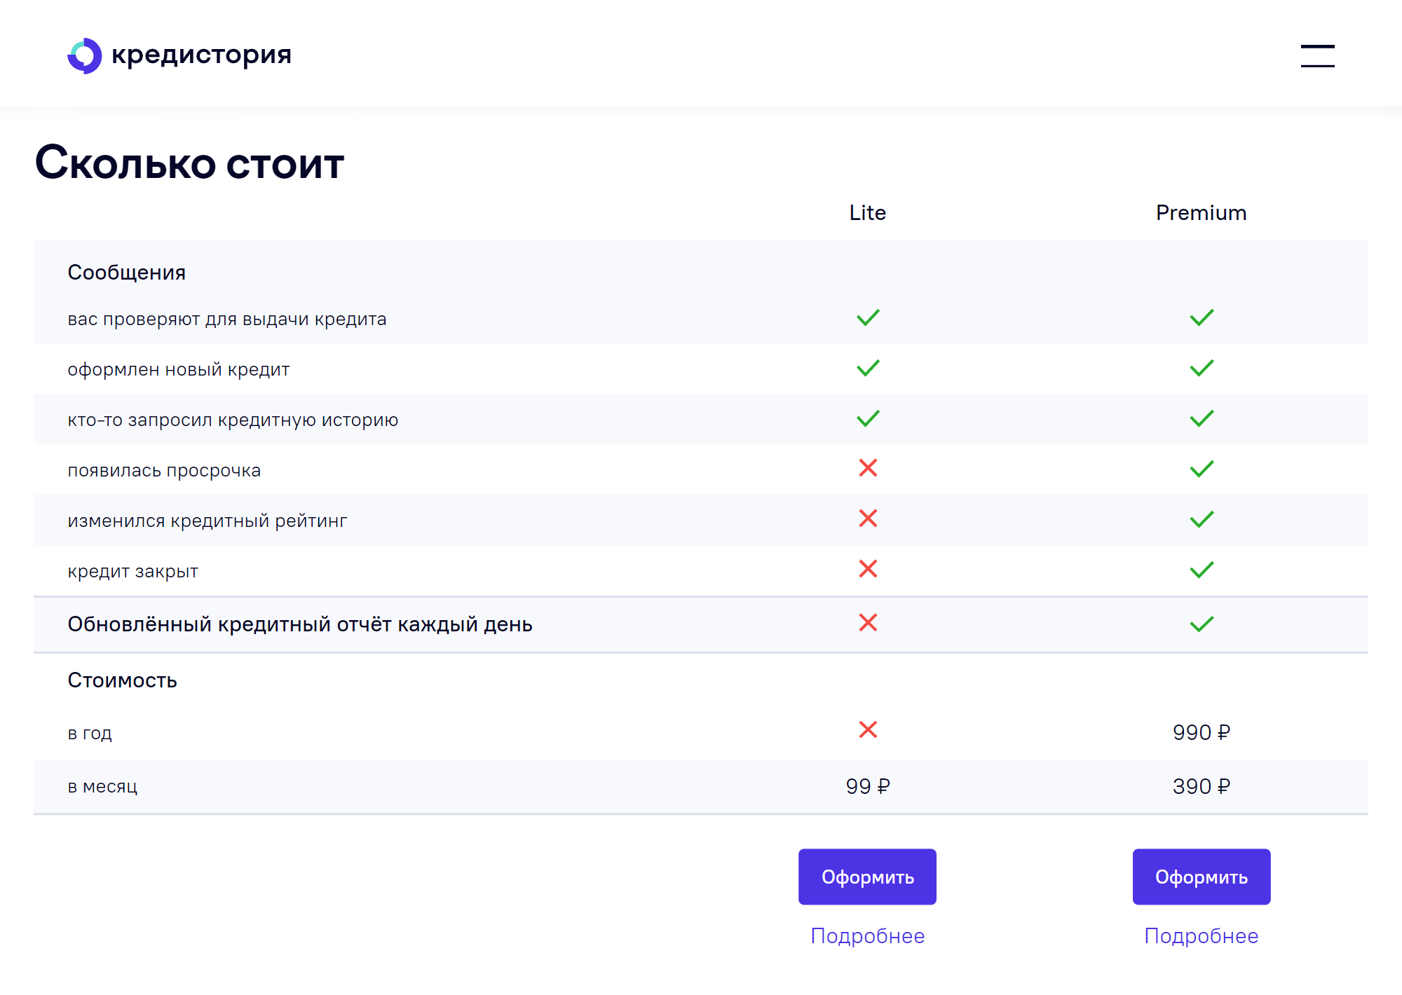Click Lite checkmark for кто-то запросил историю

pos(868,418)
